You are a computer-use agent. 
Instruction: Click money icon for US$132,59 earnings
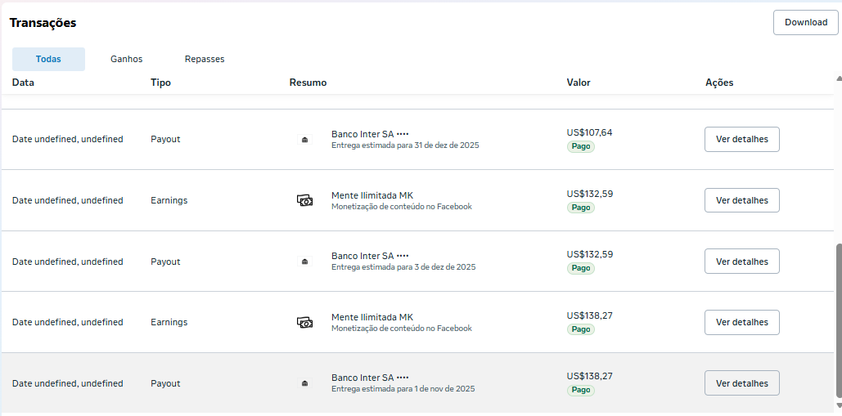pyautogui.click(x=305, y=200)
